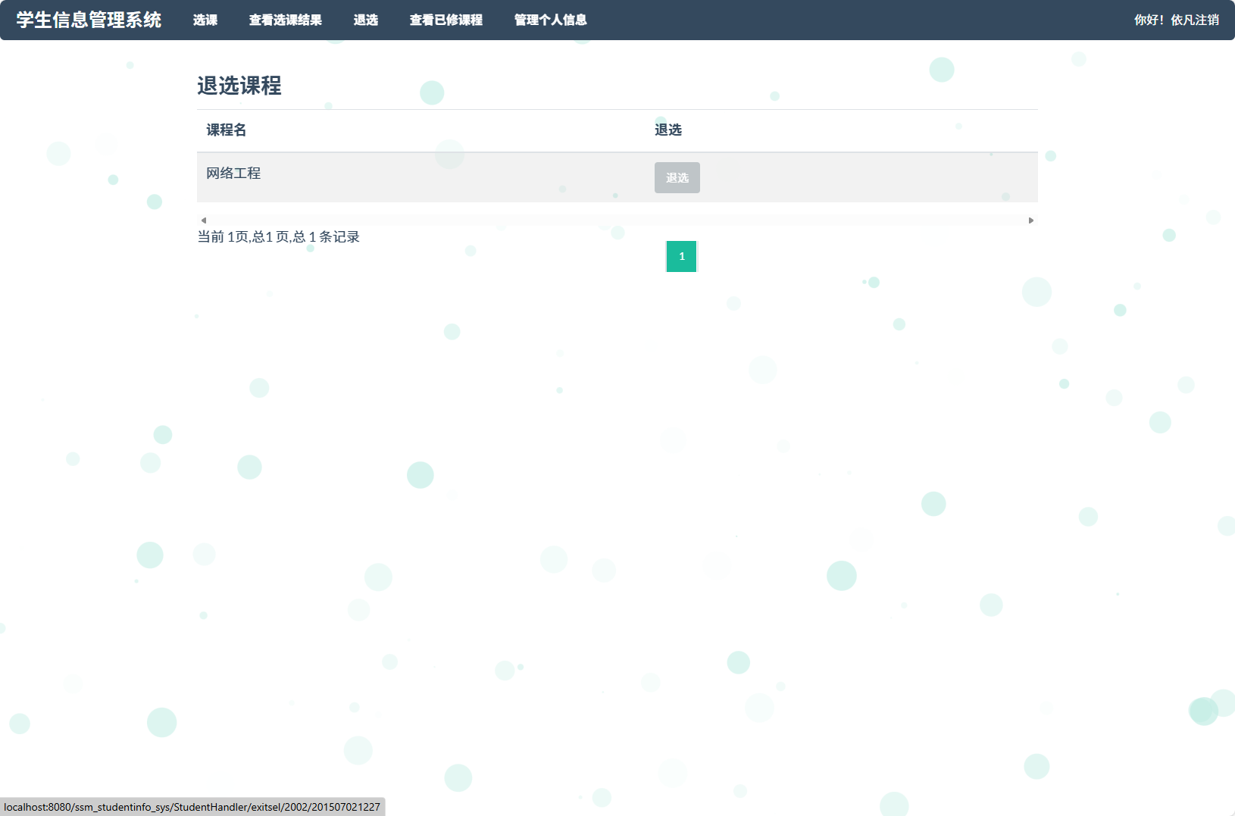Click the 注销 logout link
This screenshot has height=816, width=1235.
1208,20
